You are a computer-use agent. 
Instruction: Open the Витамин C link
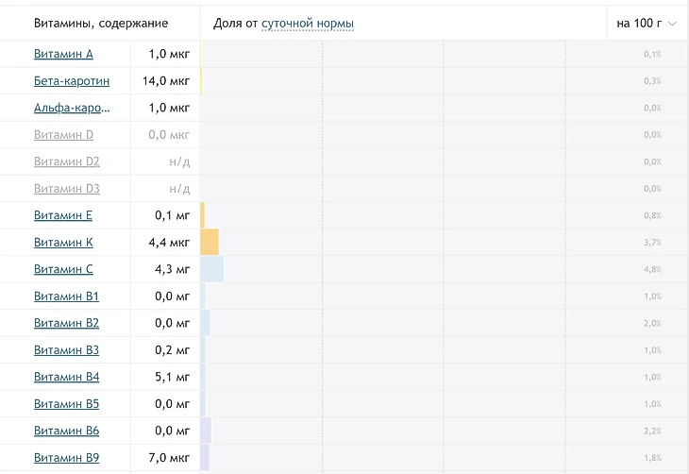point(63,269)
